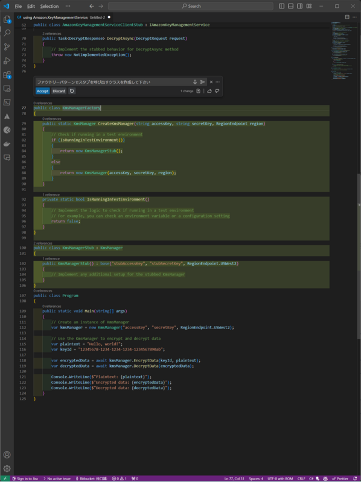This screenshot has width=361, height=482.
Task: Open the Manage gear icon
Action: 7,469
